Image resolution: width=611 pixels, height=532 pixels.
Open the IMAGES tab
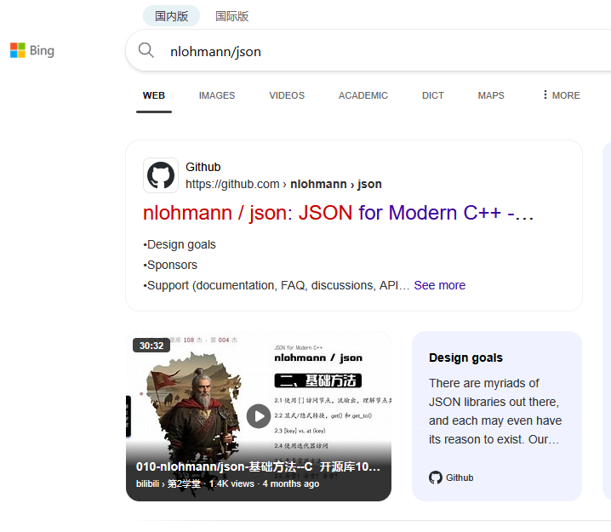tap(217, 95)
